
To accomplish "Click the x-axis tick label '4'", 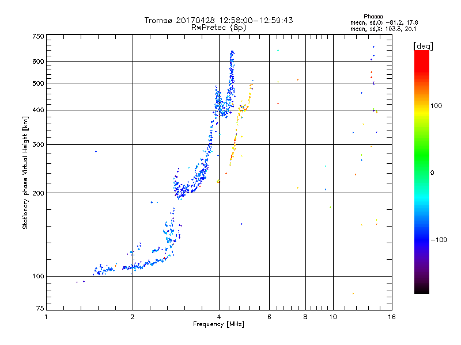I will tap(219, 317).
